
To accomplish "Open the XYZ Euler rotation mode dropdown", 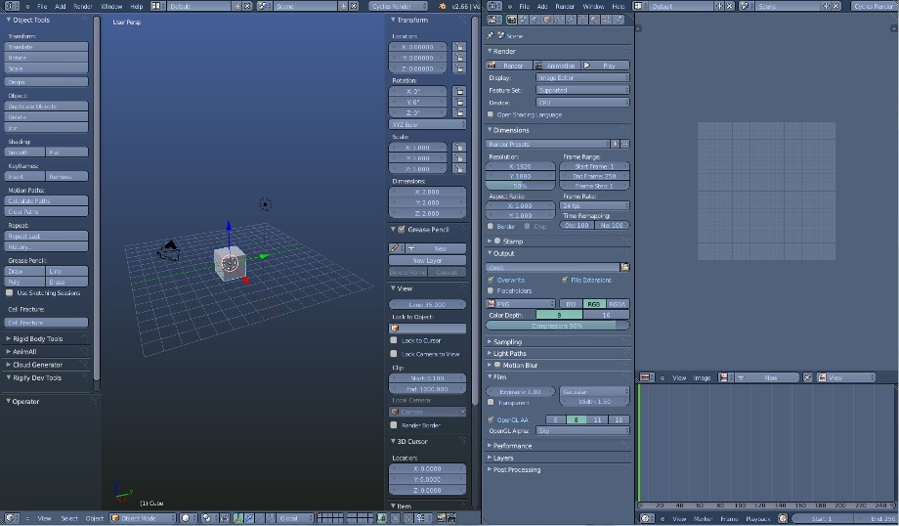I will [x=427, y=125].
